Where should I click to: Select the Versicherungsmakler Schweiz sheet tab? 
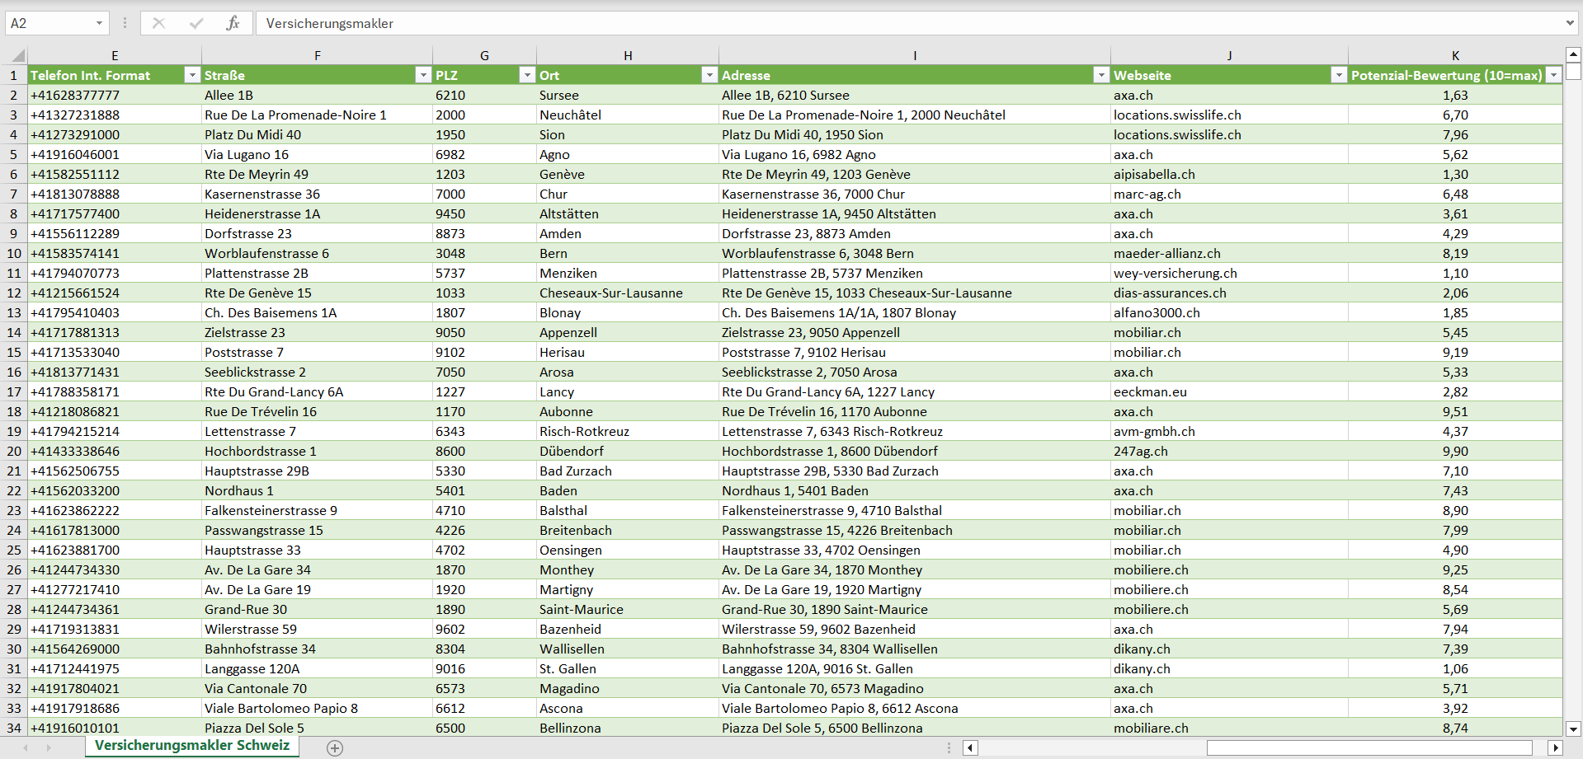pos(192,746)
